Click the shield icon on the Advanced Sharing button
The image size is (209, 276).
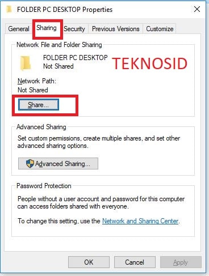(30, 164)
